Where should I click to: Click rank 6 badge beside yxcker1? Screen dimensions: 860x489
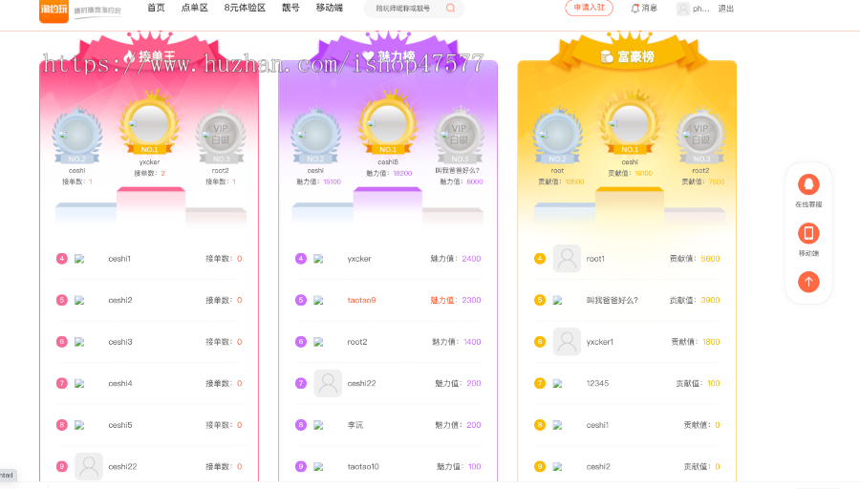point(540,342)
